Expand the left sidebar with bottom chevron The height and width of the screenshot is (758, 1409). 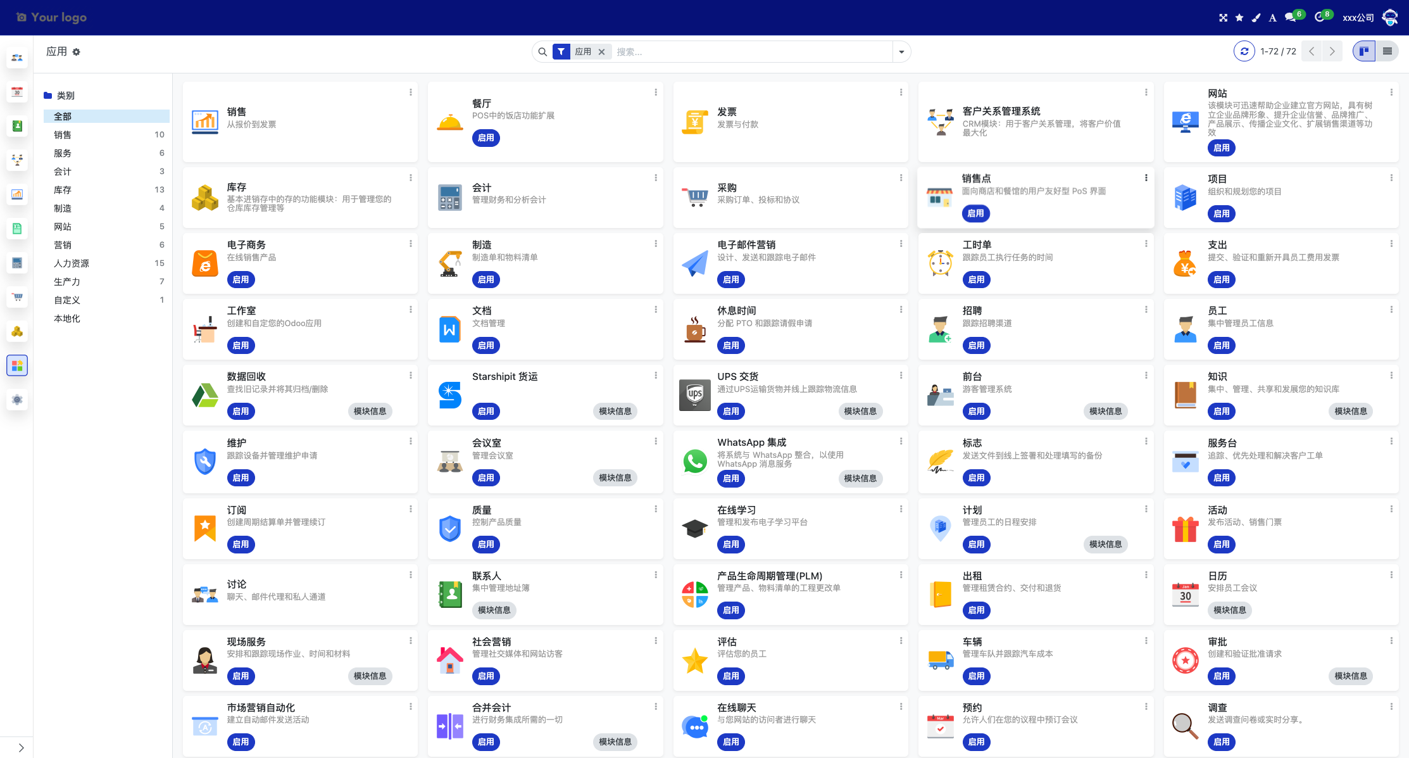click(21, 747)
